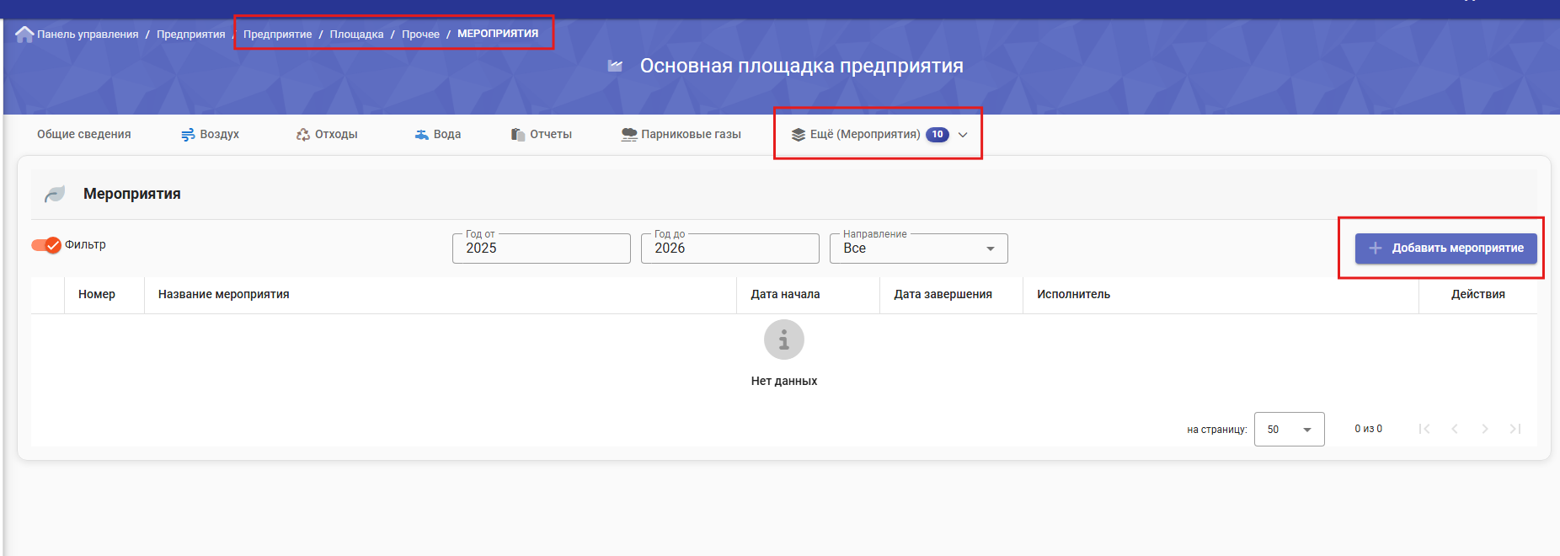Viewport: 1560px width, 556px height.
Task: Open the Направление dropdown
Action: click(919, 249)
